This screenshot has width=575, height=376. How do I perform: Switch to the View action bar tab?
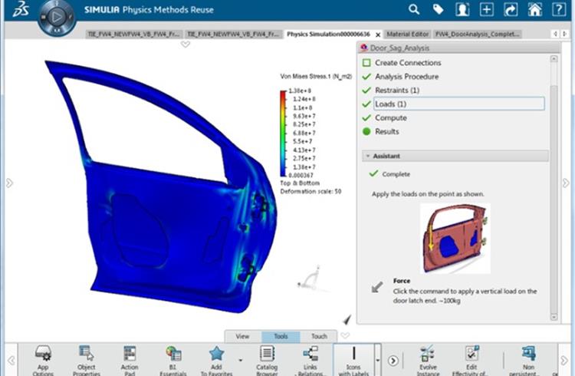click(x=242, y=336)
